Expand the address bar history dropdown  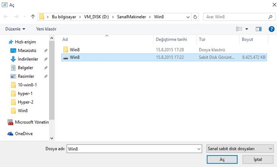(x=188, y=17)
